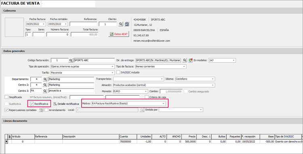Click the Serie input field
The image size is (303, 154).
coord(39,35)
